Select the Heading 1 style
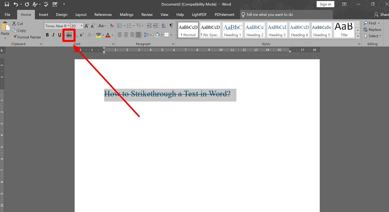Screen dimensions: 389x212 (x=233, y=30)
